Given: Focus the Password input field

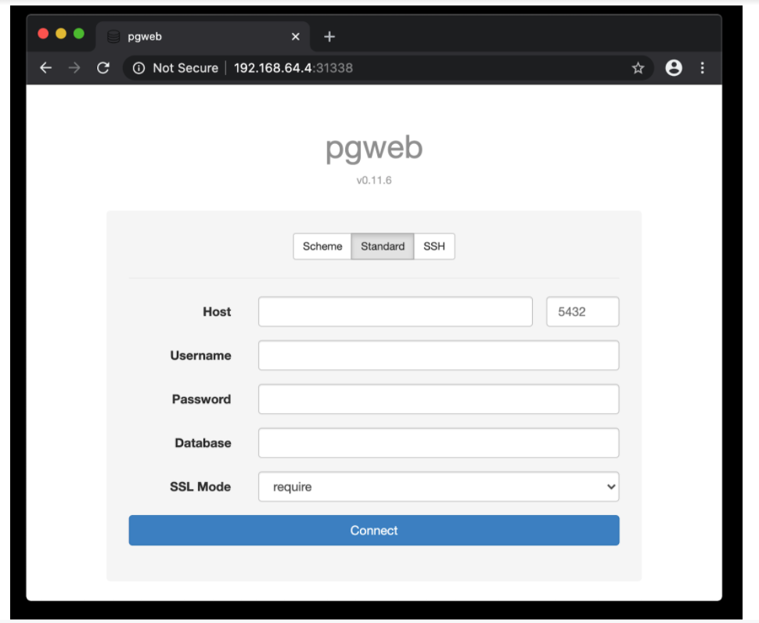Looking at the screenshot, I should 438,399.
